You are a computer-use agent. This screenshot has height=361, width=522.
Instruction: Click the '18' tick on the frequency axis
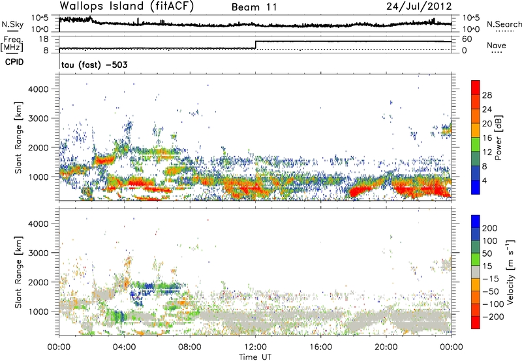tap(43, 39)
